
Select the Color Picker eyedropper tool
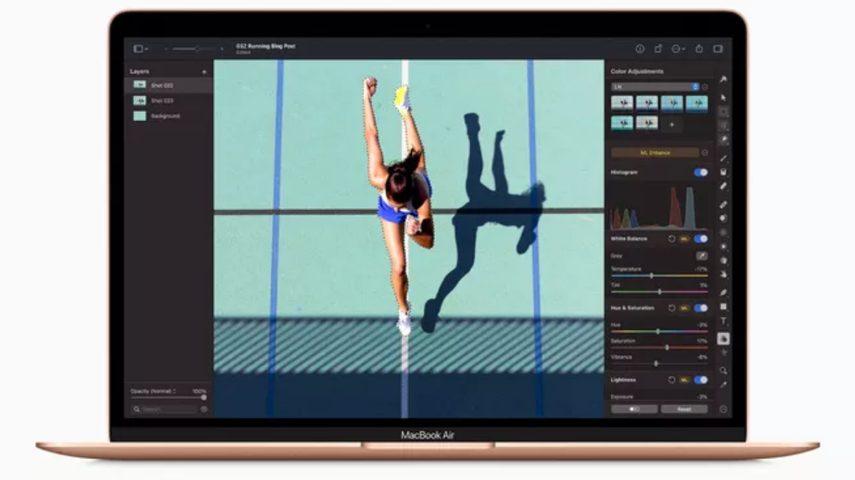[723, 385]
